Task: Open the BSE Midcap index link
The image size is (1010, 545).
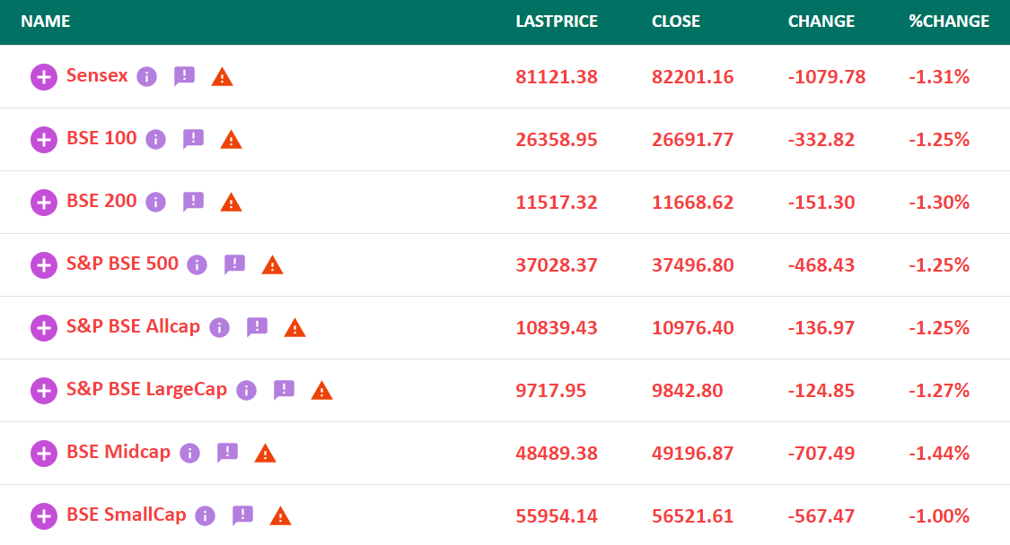Action: [119, 453]
